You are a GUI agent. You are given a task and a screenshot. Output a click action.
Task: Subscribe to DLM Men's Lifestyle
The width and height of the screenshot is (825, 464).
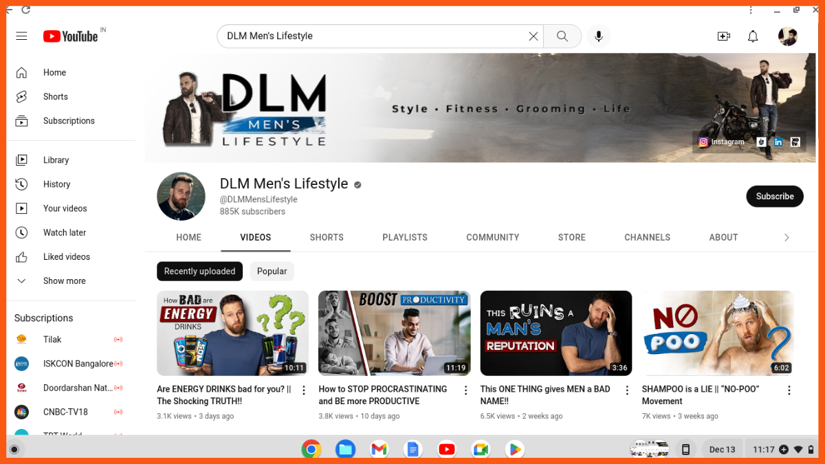[775, 196]
